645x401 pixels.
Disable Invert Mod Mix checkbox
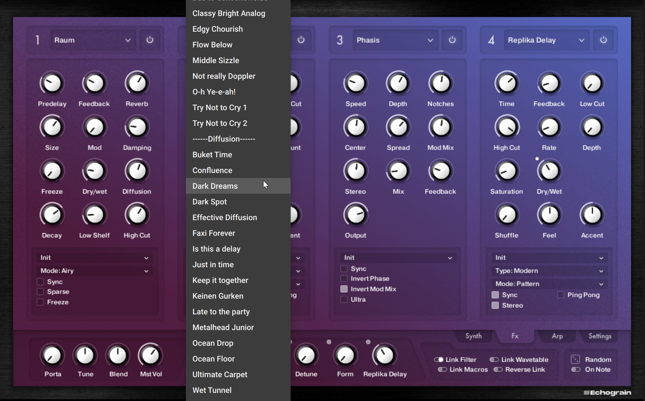[x=344, y=289]
